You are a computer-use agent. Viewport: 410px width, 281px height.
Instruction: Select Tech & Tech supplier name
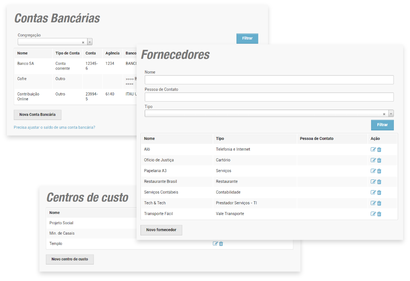(155, 203)
